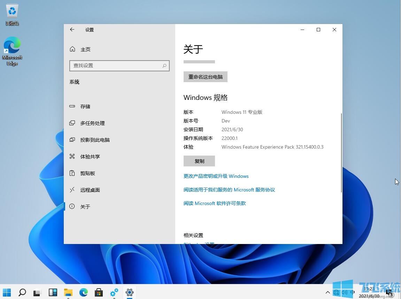Open 更改产品密钥或升级 Windows link
401x299 pixels.
point(216,176)
